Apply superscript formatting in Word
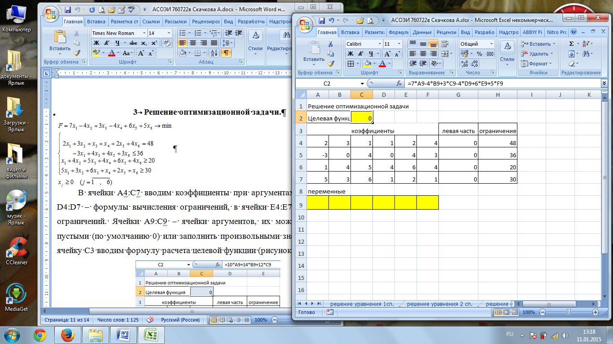This screenshot has height=344, width=613. pos(154,43)
